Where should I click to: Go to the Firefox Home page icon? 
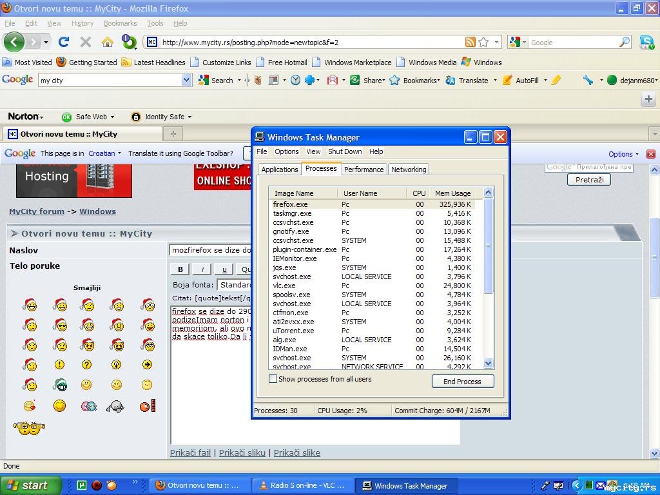pos(108,42)
